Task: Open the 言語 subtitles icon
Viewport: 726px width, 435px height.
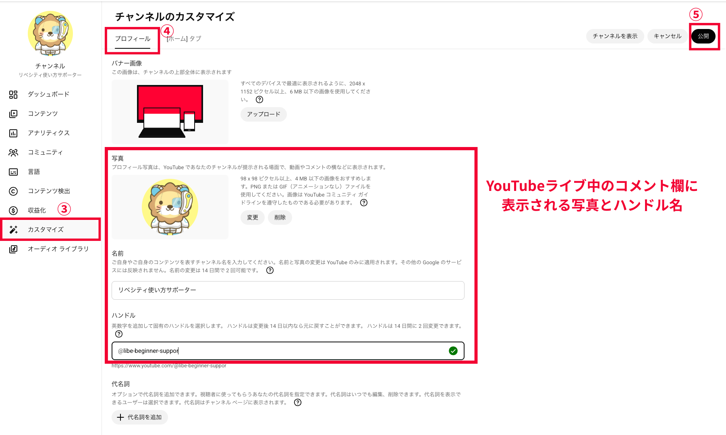Action: (13, 172)
